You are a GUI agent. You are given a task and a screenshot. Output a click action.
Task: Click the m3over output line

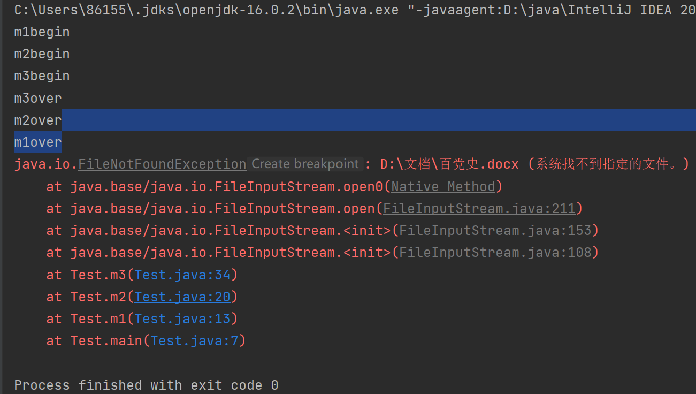37,97
